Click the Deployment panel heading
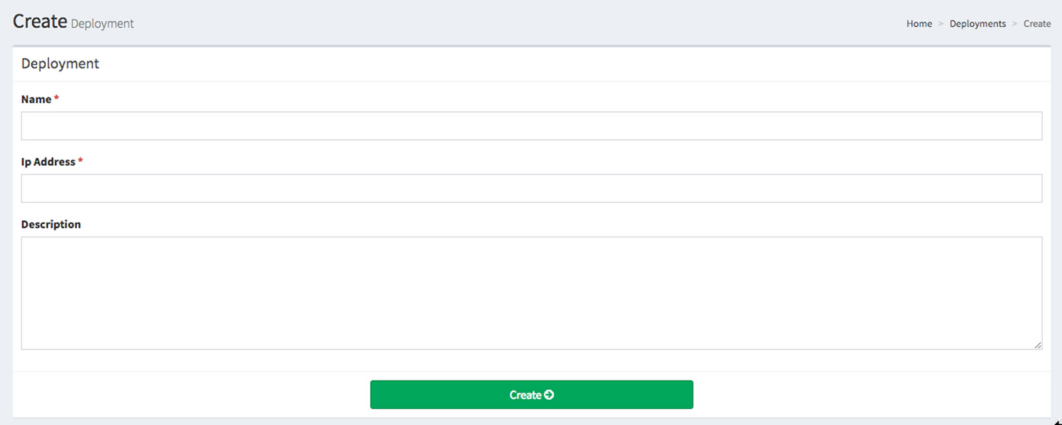The image size is (1062, 425). click(x=60, y=64)
